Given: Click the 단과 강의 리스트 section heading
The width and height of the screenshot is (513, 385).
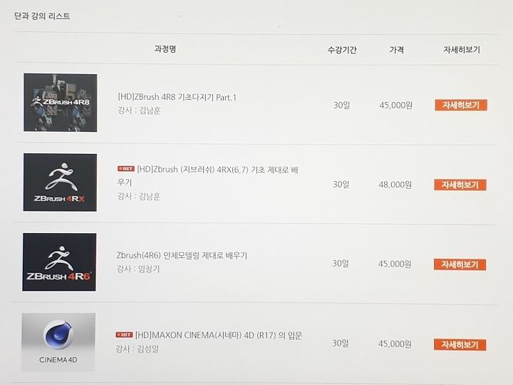Looking at the screenshot, I should (42, 16).
